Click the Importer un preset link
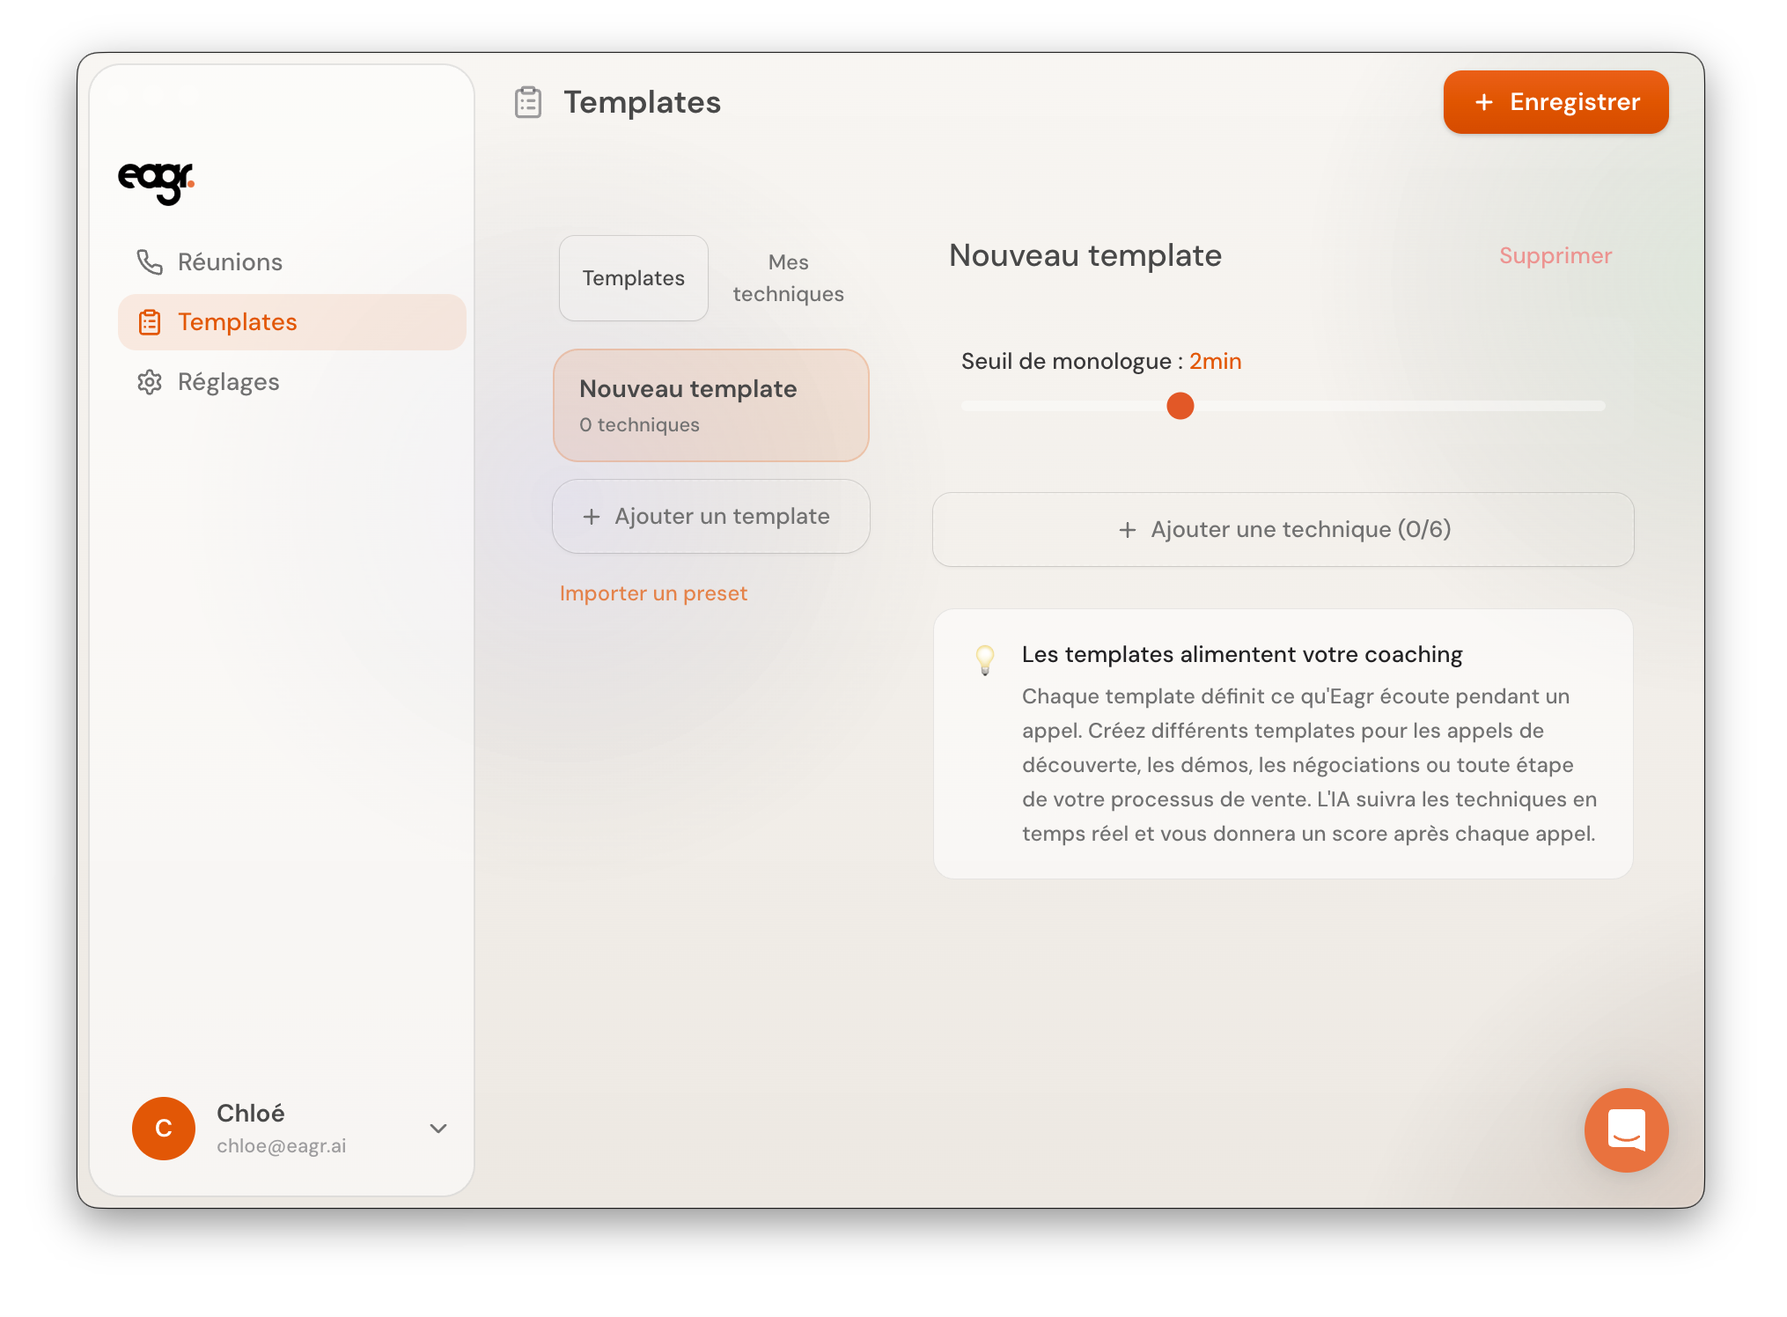 click(653, 593)
